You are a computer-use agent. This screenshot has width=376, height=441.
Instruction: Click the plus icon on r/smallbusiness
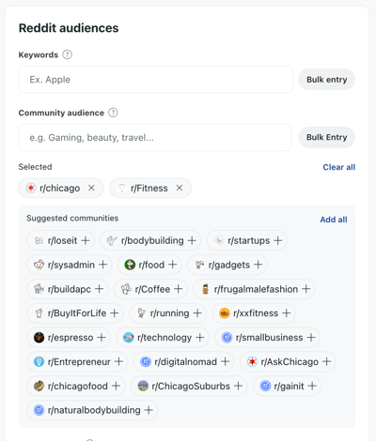[x=311, y=337]
